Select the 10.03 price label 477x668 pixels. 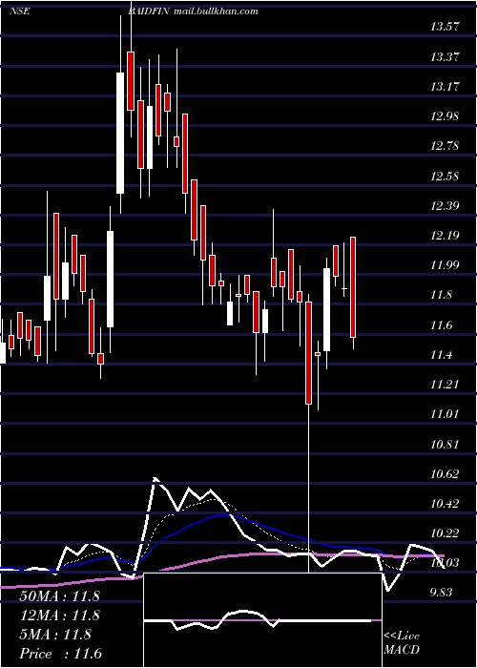coord(445,564)
